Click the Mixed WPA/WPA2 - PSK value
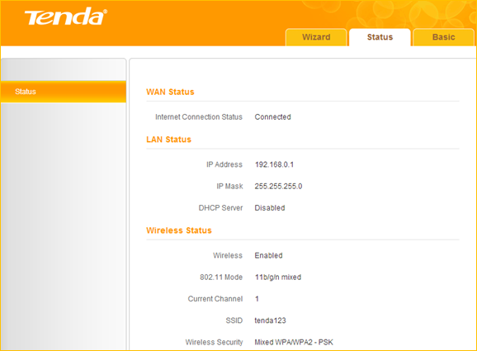This screenshot has width=477, height=351. [x=294, y=343]
